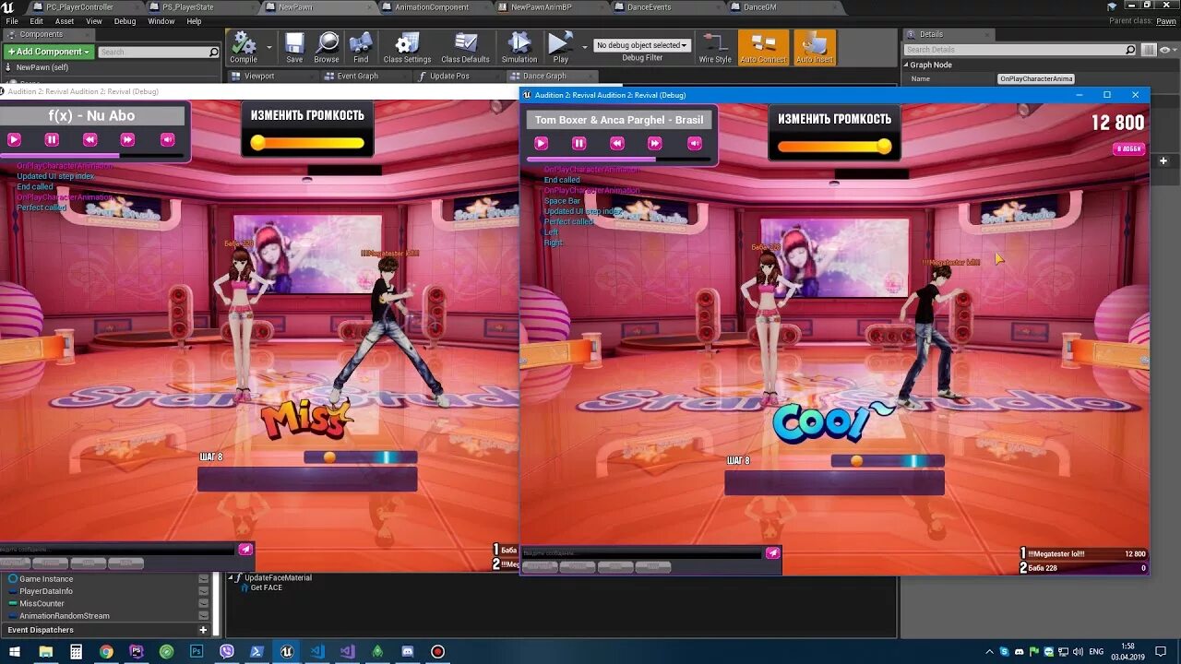Save the blueprint with Save icon
This screenshot has width=1181, height=664.
click(294, 48)
